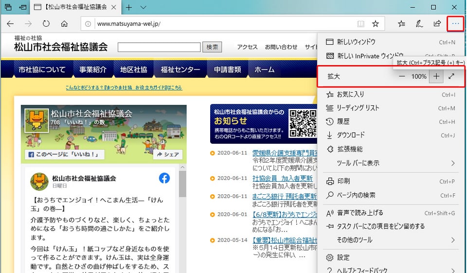Open 事業紹介 navigation tab
Viewport: 467px width, 273px height.
[93, 69]
